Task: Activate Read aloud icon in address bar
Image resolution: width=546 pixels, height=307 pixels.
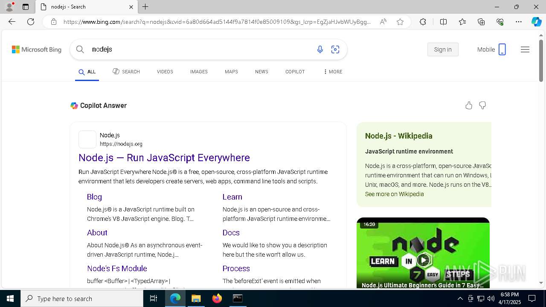Action: tap(383, 22)
